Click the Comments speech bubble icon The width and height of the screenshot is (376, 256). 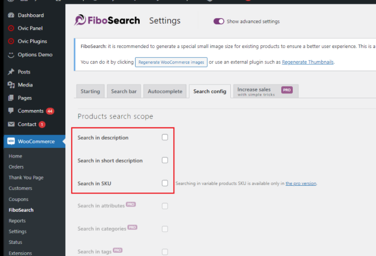click(11, 111)
